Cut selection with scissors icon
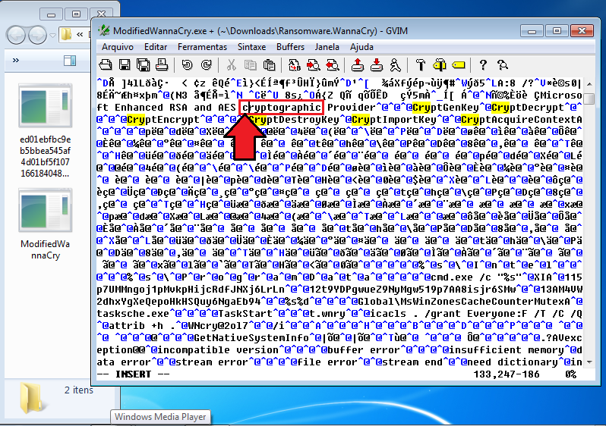The height and width of the screenshot is (426, 606). point(231,65)
